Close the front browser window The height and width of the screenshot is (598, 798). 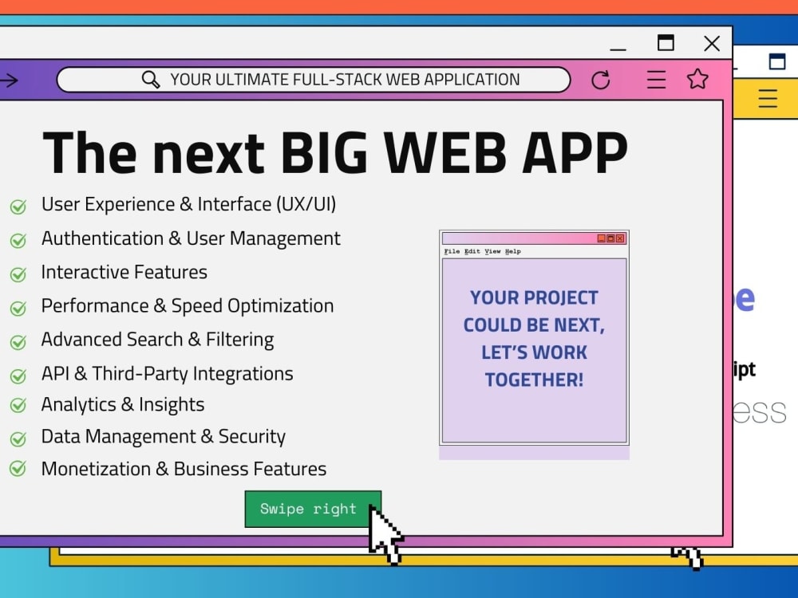click(712, 43)
